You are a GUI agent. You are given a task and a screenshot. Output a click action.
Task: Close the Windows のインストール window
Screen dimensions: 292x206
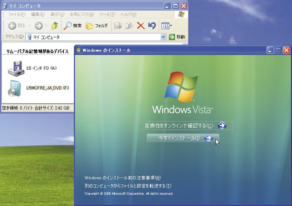[x=287, y=50]
